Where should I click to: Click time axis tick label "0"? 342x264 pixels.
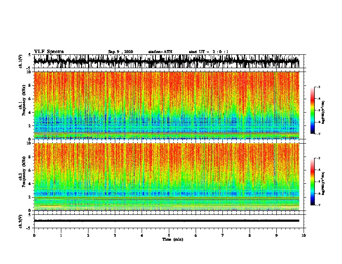pos(34,236)
